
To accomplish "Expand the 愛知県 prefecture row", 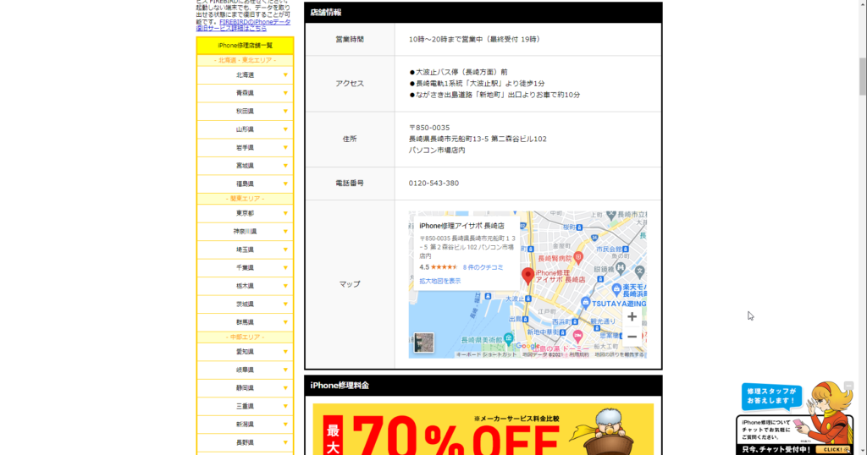I will [245, 352].
